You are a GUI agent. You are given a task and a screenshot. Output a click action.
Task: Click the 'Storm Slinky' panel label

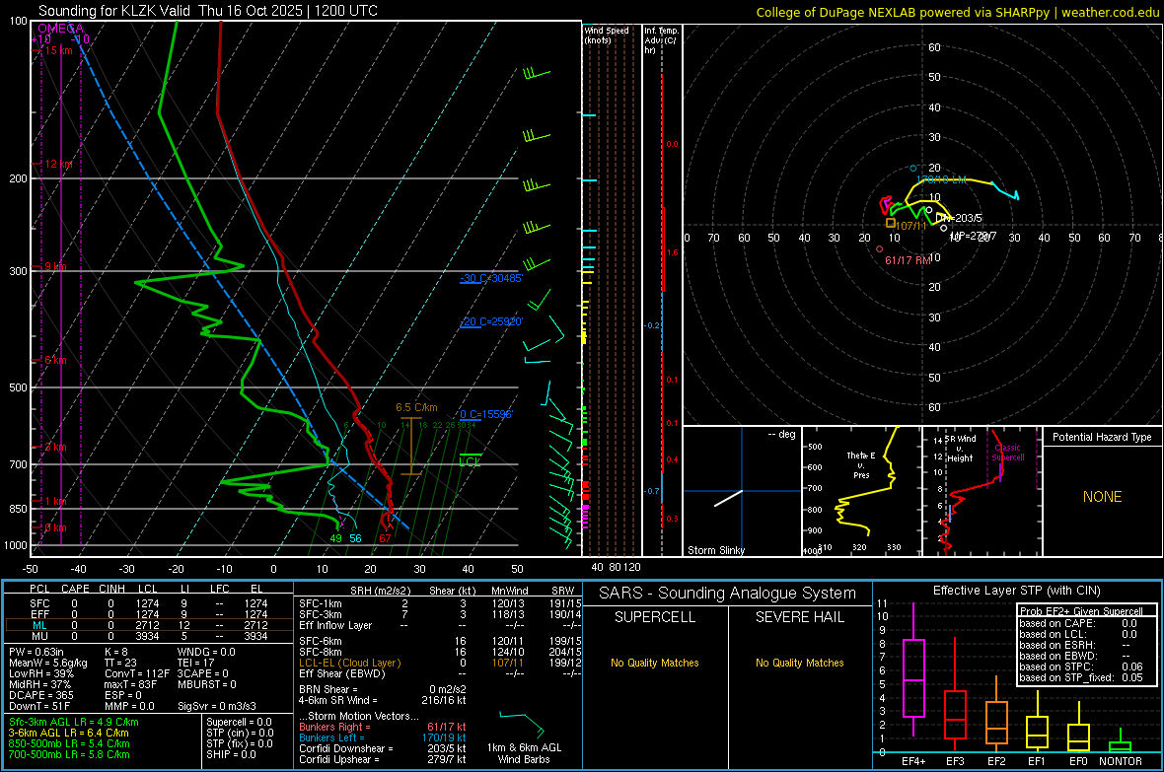point(716,550)
